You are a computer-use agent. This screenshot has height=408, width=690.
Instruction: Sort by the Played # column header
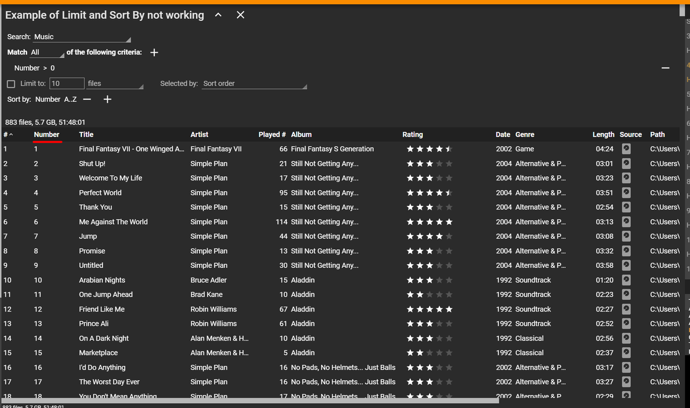pyautogui.click(x=272, y=135)
